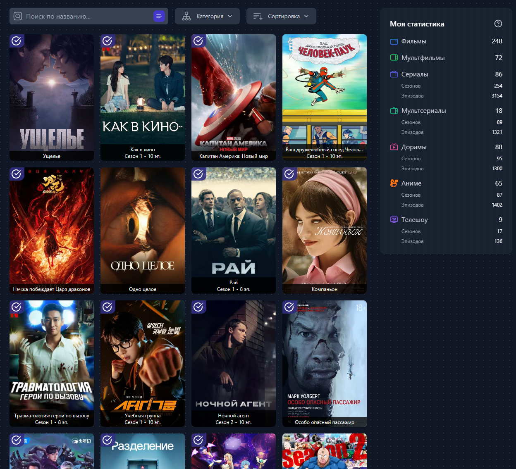Open the purple search filter options button
The height and width of the screenshot is (469, 516).
click(159, 17)
